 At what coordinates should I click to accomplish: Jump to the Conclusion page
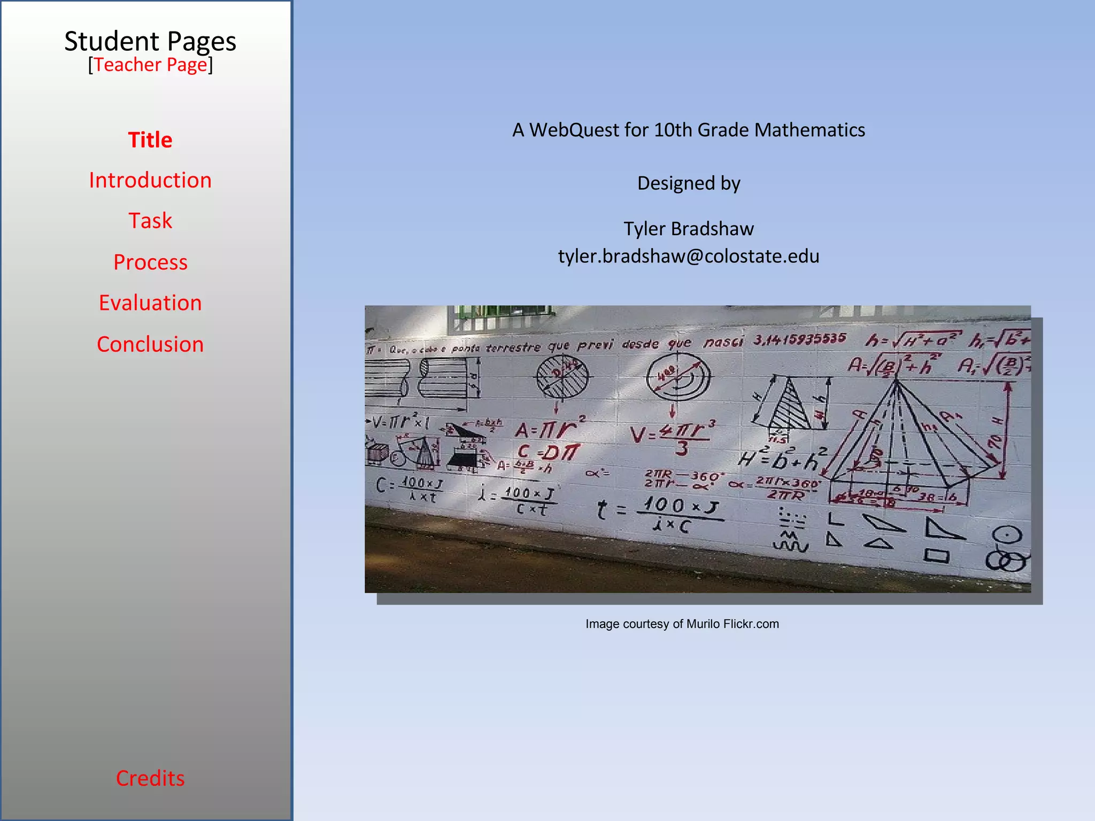pos(150,344)
